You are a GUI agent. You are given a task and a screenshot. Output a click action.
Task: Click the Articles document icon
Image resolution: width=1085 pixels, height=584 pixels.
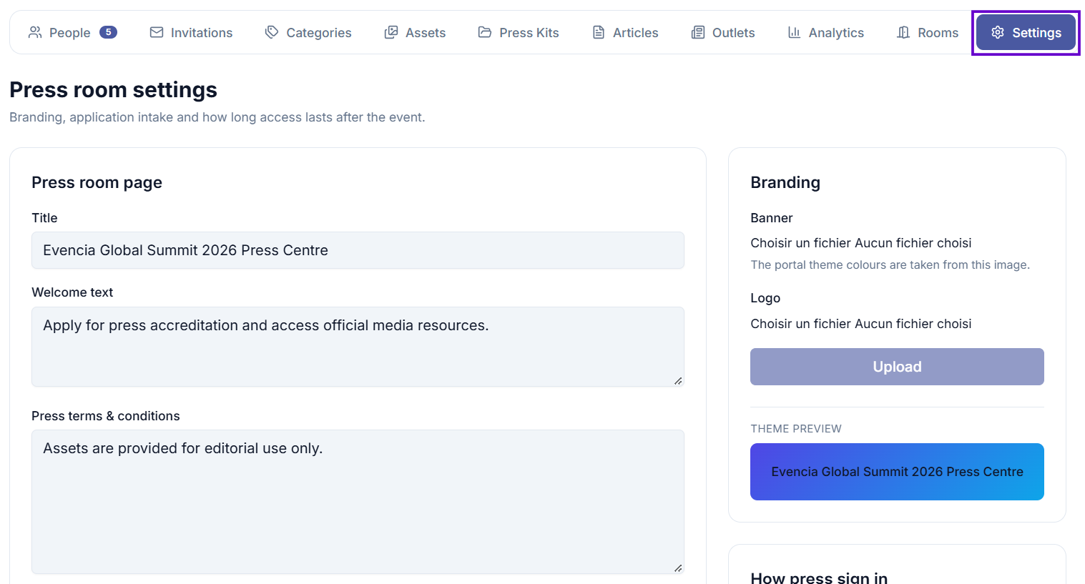[599, 32]
